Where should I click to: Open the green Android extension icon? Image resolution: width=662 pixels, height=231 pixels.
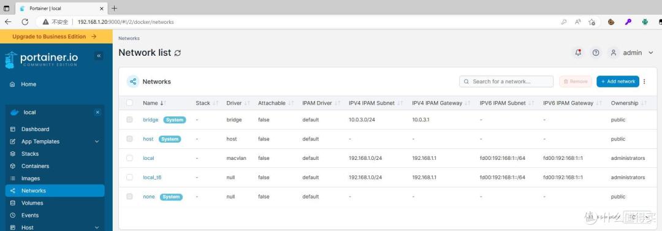[645, 22]
